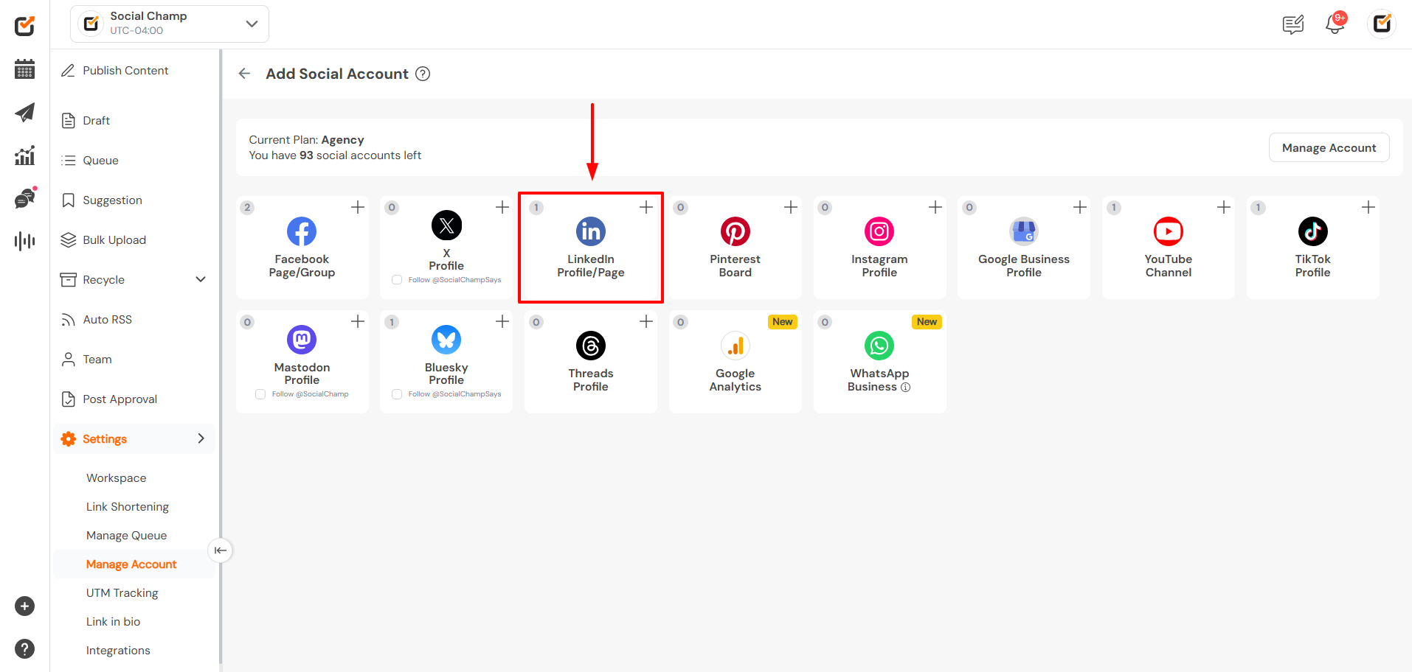The width and height of the screenshot is (1412, 672).
Task: Open the paper plane publish icon
Action: [24, 112]
